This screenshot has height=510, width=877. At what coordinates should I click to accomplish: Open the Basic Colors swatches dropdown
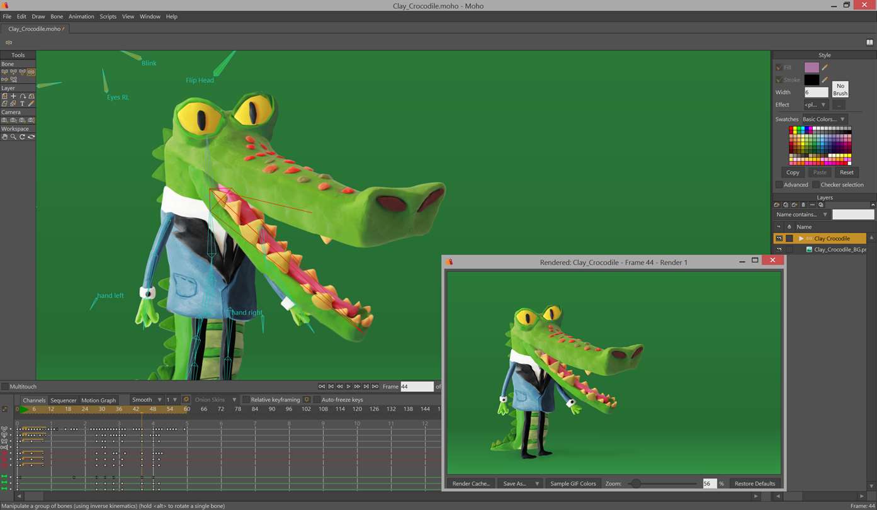(823, 119)
